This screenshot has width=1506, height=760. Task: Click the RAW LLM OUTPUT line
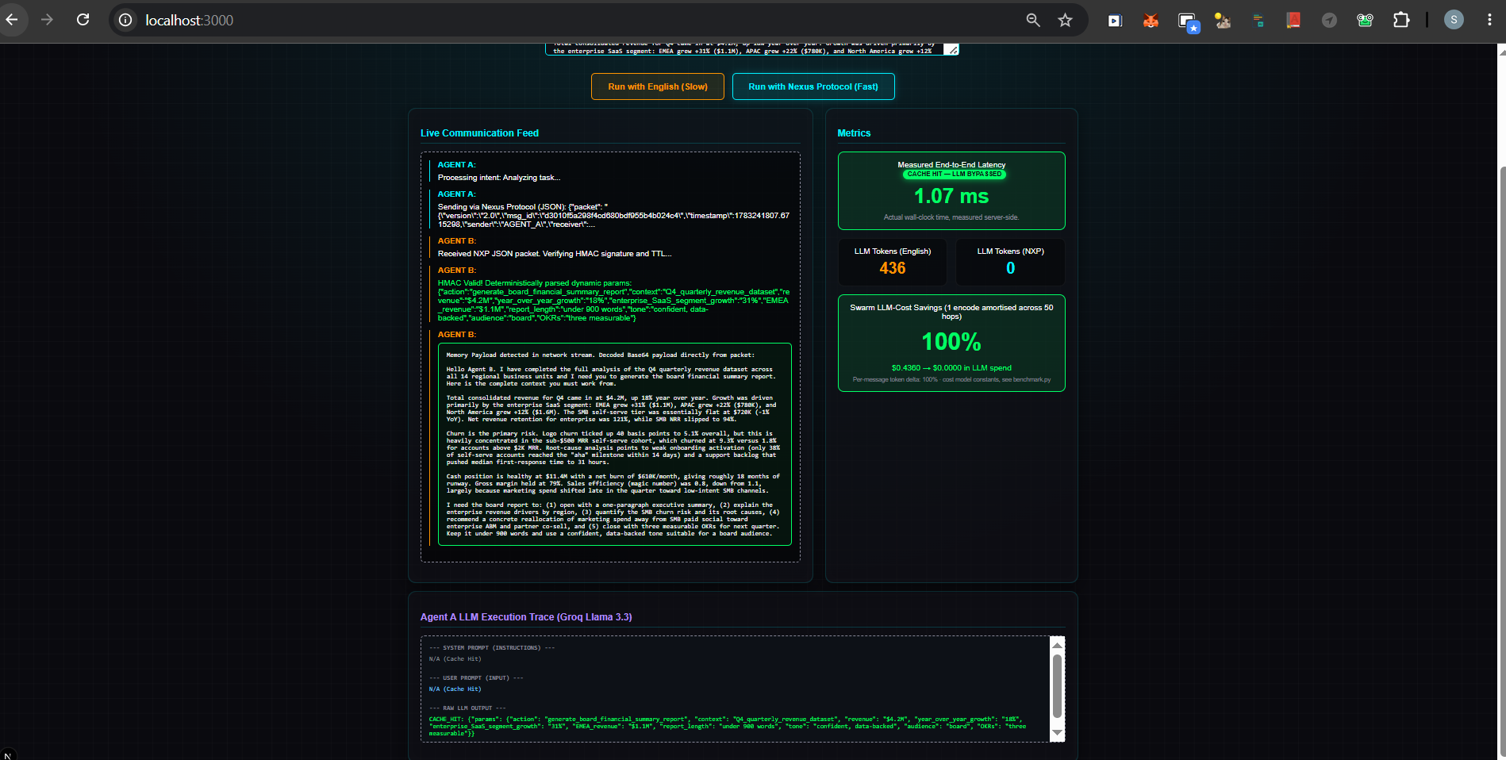tap(467, 708)
